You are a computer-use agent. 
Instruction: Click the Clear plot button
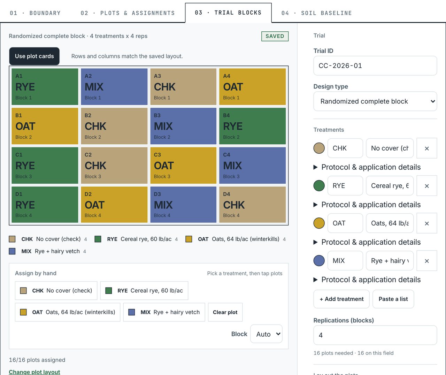(x=225, y=312)
